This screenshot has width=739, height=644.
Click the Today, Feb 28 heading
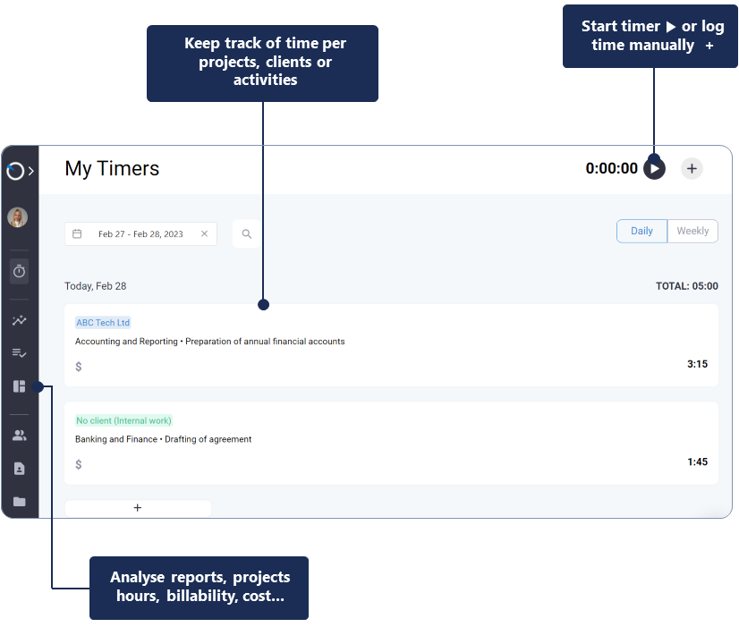pyautogui.click(x=95, y=286)
